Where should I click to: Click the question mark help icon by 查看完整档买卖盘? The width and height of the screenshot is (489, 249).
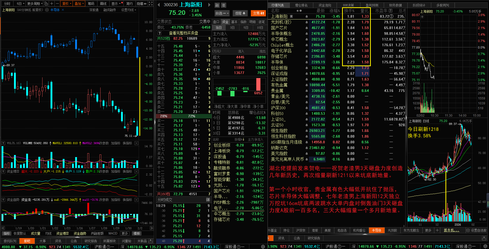pos(160,33)
